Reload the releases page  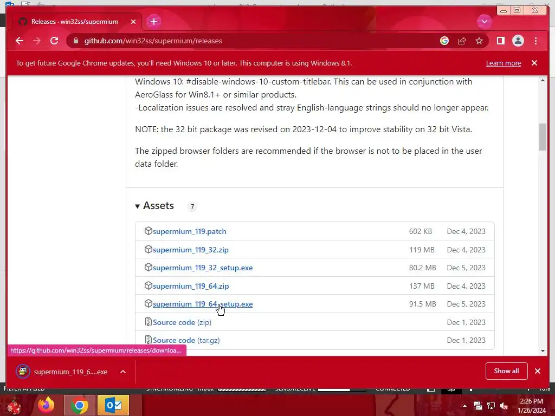point(54,41)
